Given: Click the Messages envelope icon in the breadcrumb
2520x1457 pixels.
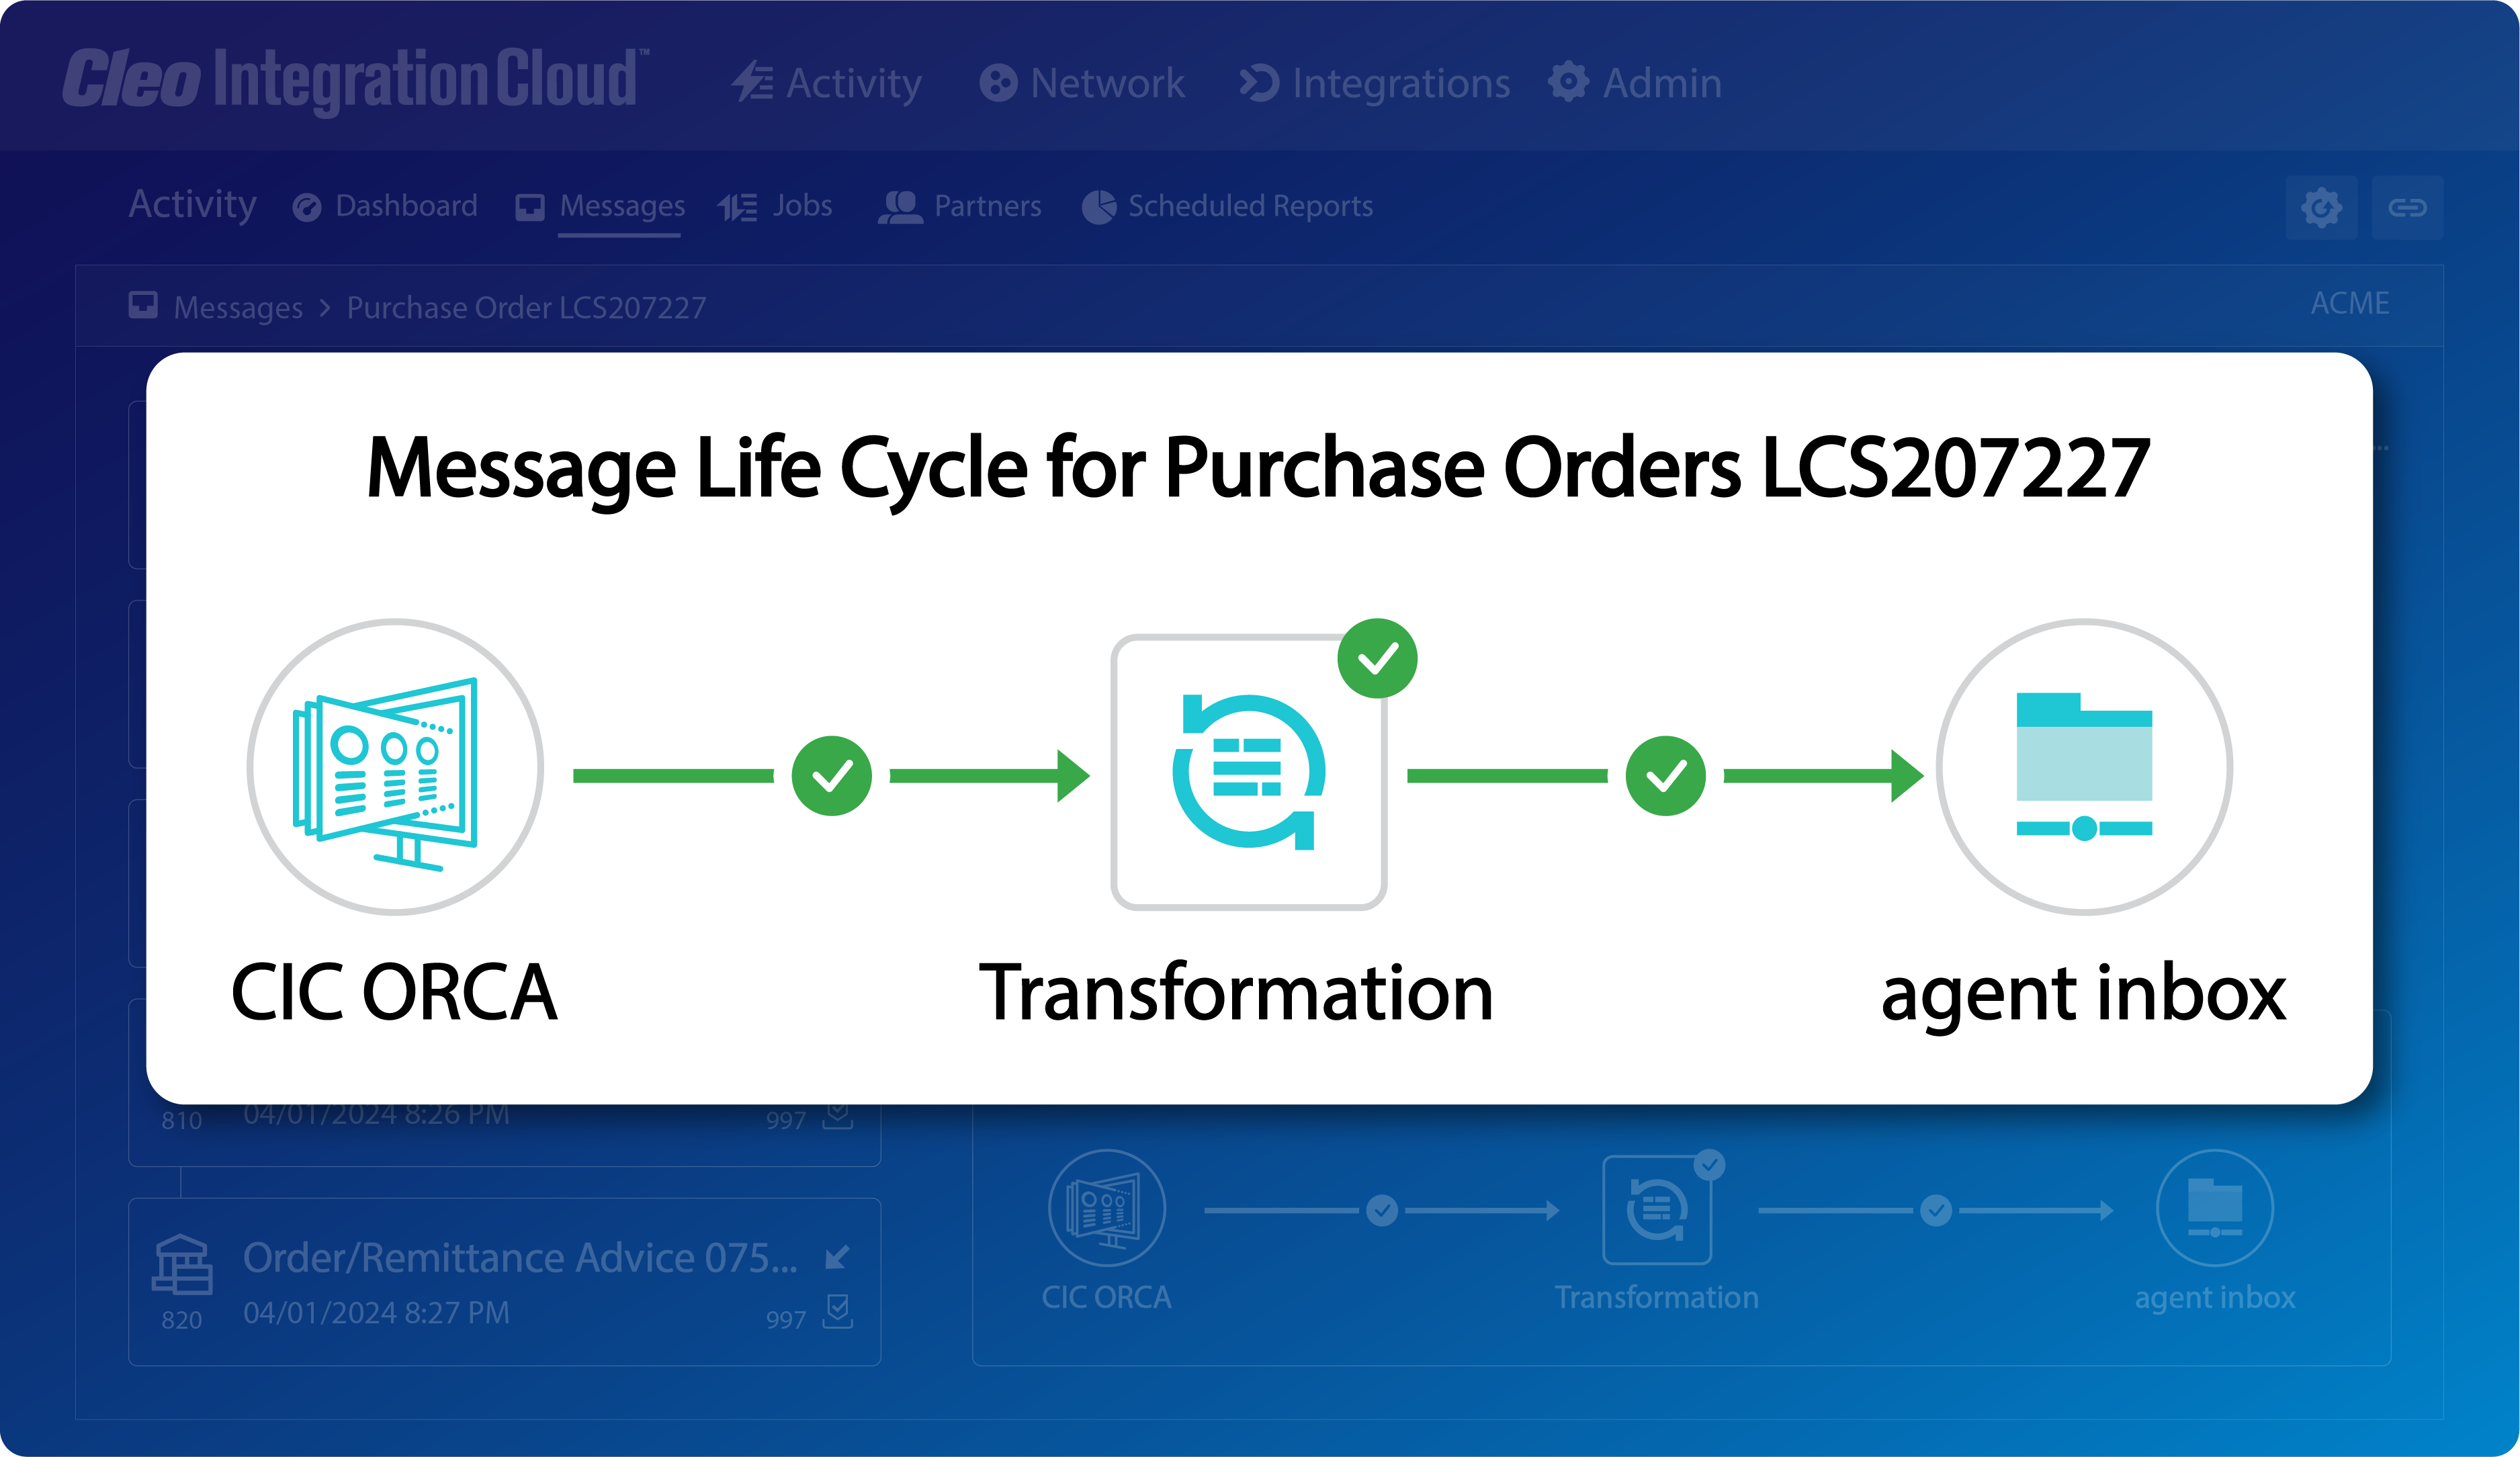Looking at the screenshot, I should [143, 306].
